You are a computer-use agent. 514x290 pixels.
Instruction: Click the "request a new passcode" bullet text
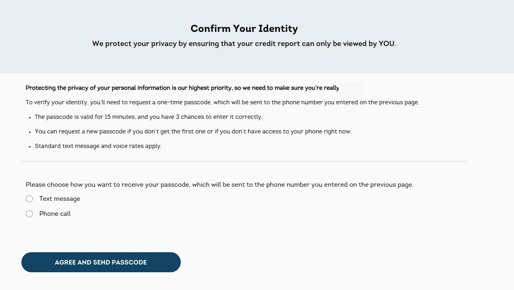193,132
